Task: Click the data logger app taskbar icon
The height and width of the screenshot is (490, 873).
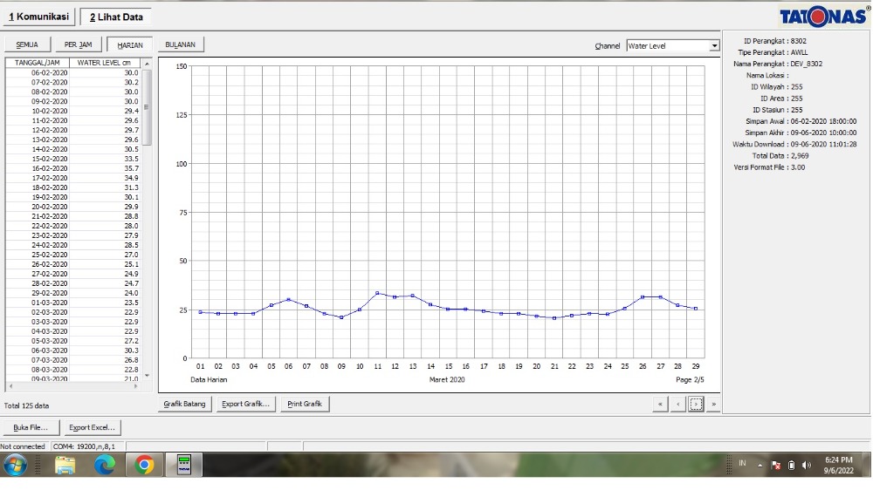Action: click(x=184, y=465)
